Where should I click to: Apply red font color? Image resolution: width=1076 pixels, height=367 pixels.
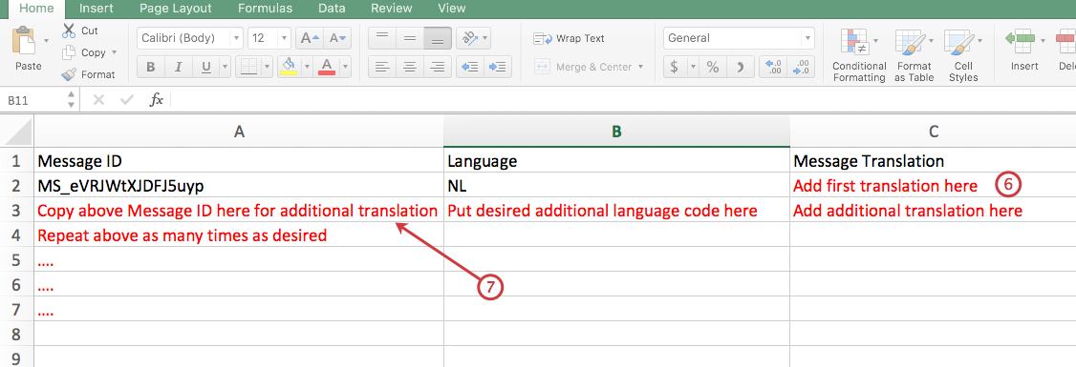[x=327, y=67]
